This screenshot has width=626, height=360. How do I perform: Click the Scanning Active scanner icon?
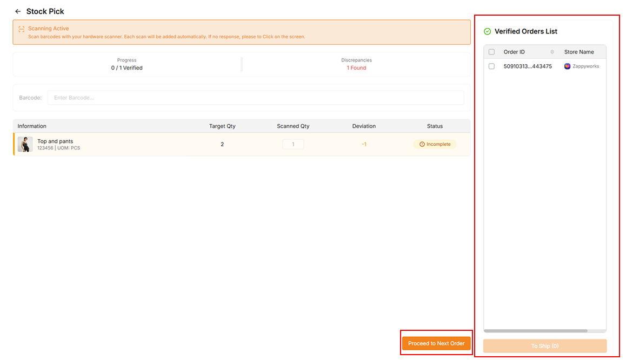coord(21,29)
